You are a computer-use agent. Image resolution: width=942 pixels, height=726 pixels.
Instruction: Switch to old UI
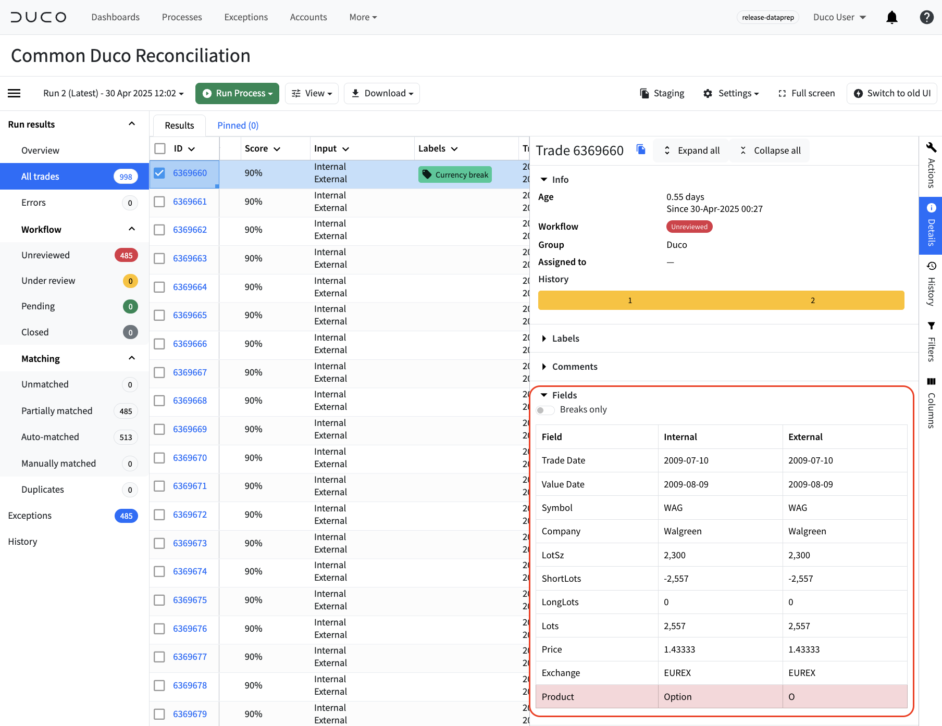[892, 93]
